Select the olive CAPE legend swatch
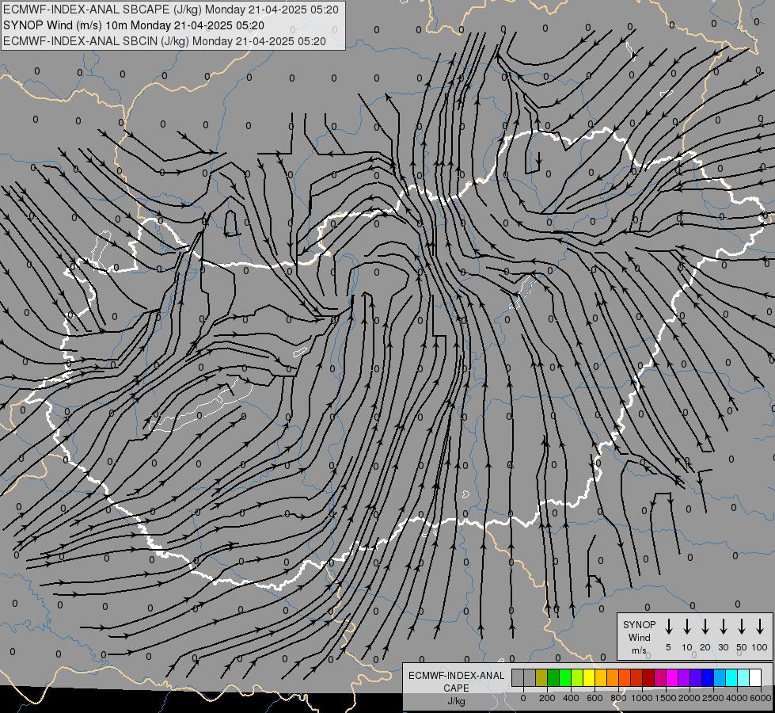This screenshot has height=713, width=775. (541, 677)
